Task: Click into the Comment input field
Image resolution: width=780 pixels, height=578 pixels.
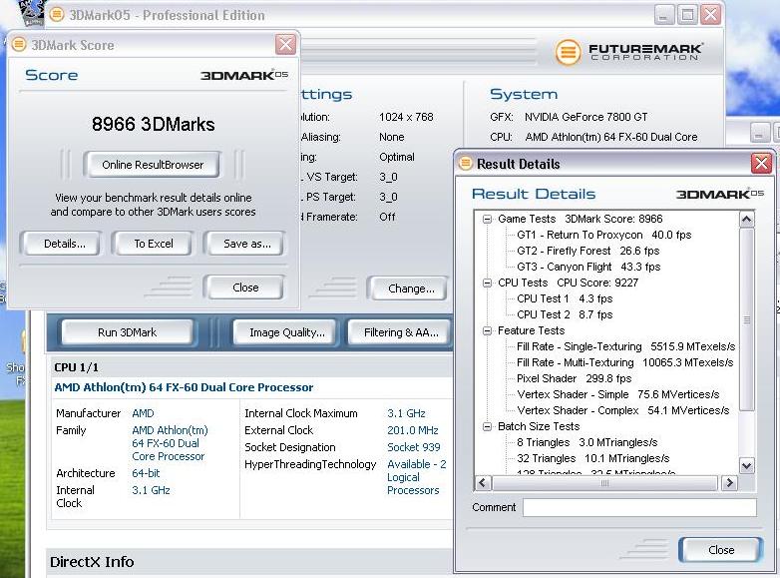Action: (x=639, y=508)
